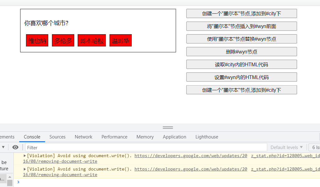Click 使用"墨尔本"节点替换#wyn节点 button
Image resolution: width=320 pixels, height=187 pixels.
(242, 39)
